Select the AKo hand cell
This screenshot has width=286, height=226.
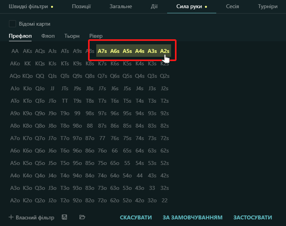[15, 63]
